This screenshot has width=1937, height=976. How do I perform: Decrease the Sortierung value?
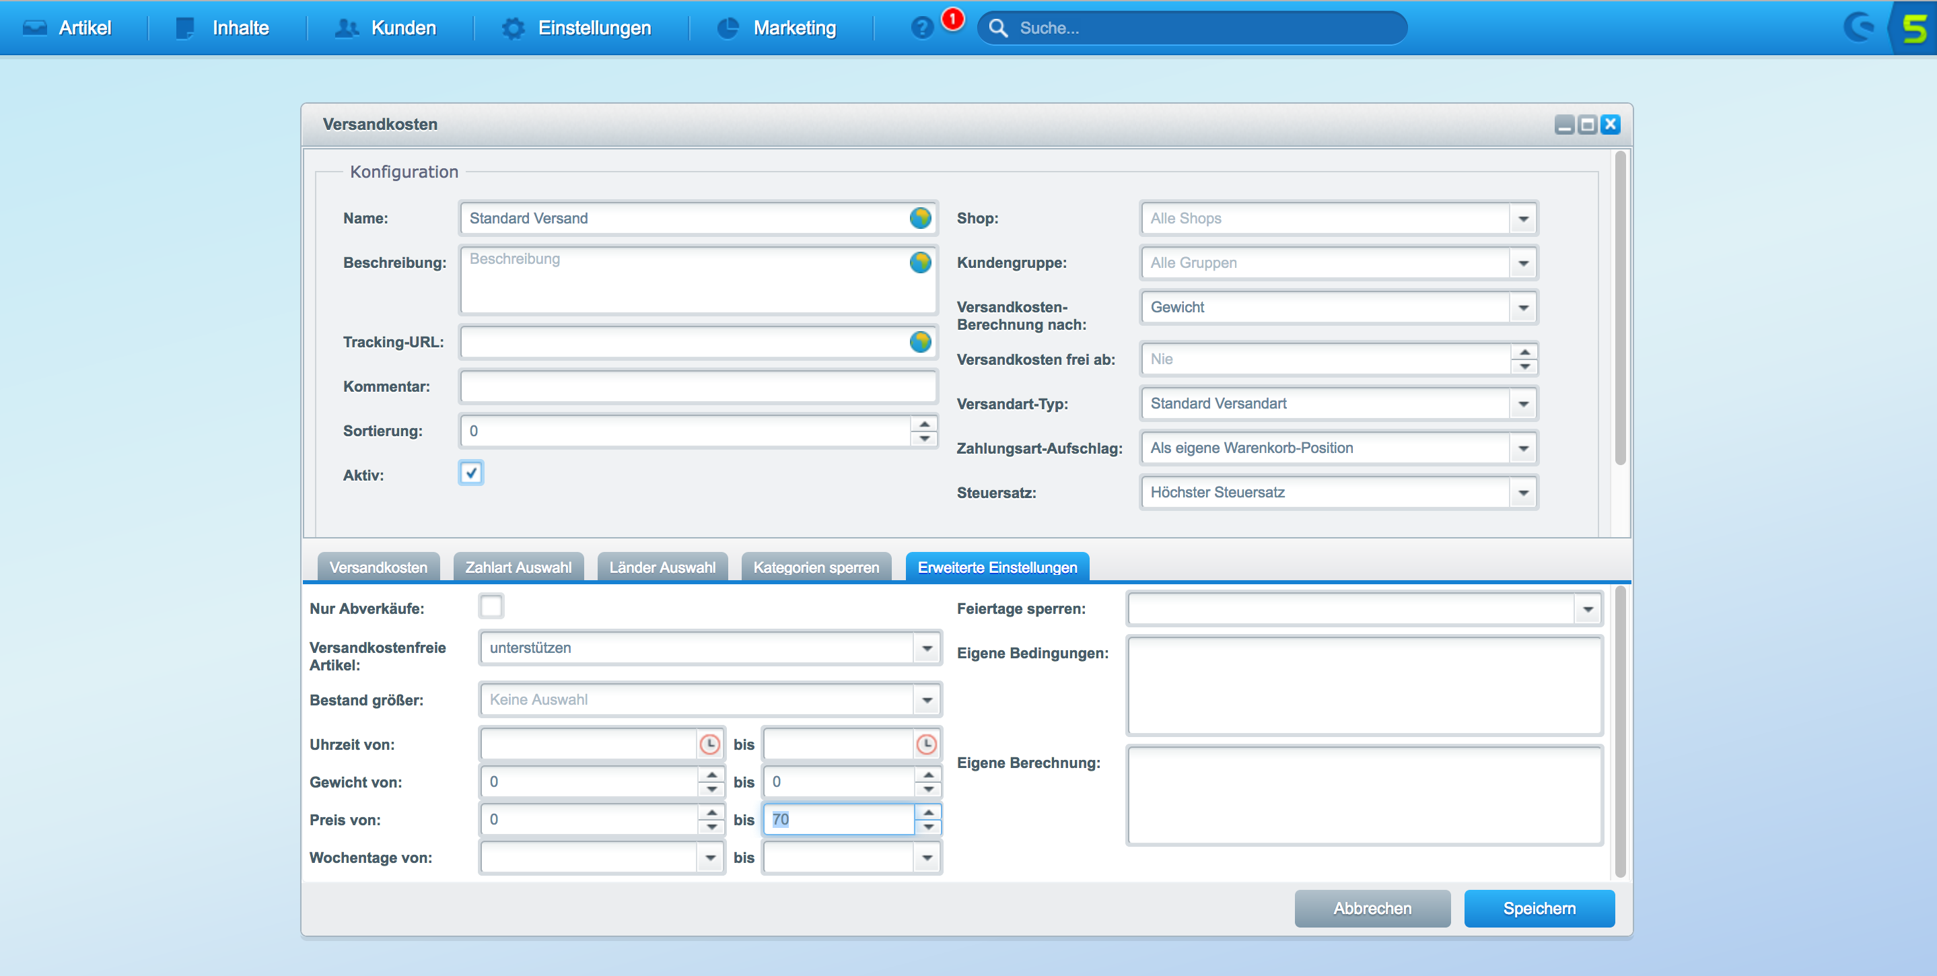point(924,438)
